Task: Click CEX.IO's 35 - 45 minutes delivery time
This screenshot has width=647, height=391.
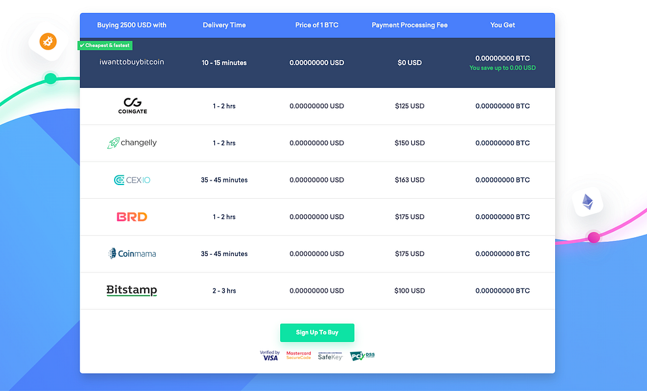Action: pyautogui.click(x=224, y=180)
